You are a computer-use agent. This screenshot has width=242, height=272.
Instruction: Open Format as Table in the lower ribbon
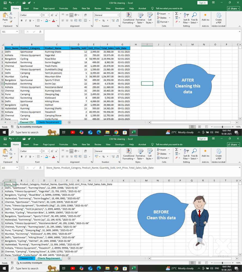click(x=140, y=154)
